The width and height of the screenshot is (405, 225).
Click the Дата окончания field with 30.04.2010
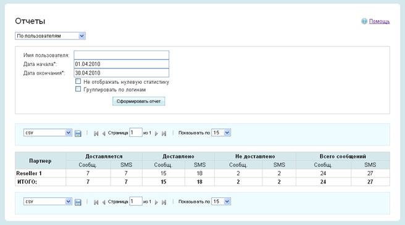click(122, 73)
